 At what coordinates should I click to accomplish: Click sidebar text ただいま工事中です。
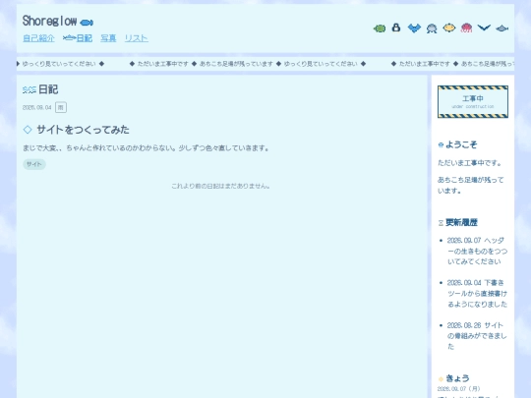[469, 163]
